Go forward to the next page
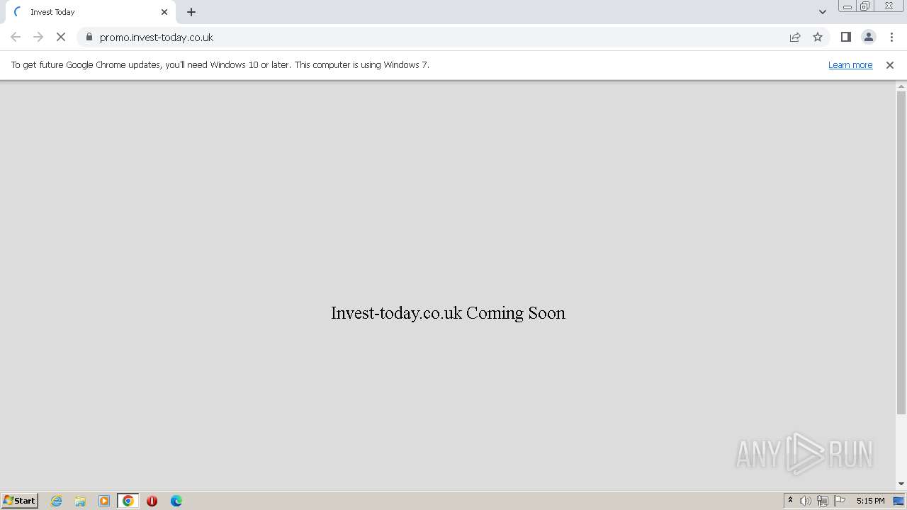The image size is (907, 510). 38,37
